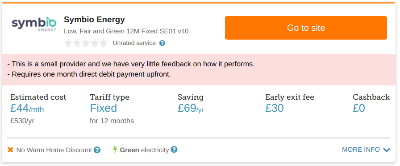Open help icon next to Warm Home Discount
Image resolution: width=400 pixels, height=166 pixels.
(97, 150)
